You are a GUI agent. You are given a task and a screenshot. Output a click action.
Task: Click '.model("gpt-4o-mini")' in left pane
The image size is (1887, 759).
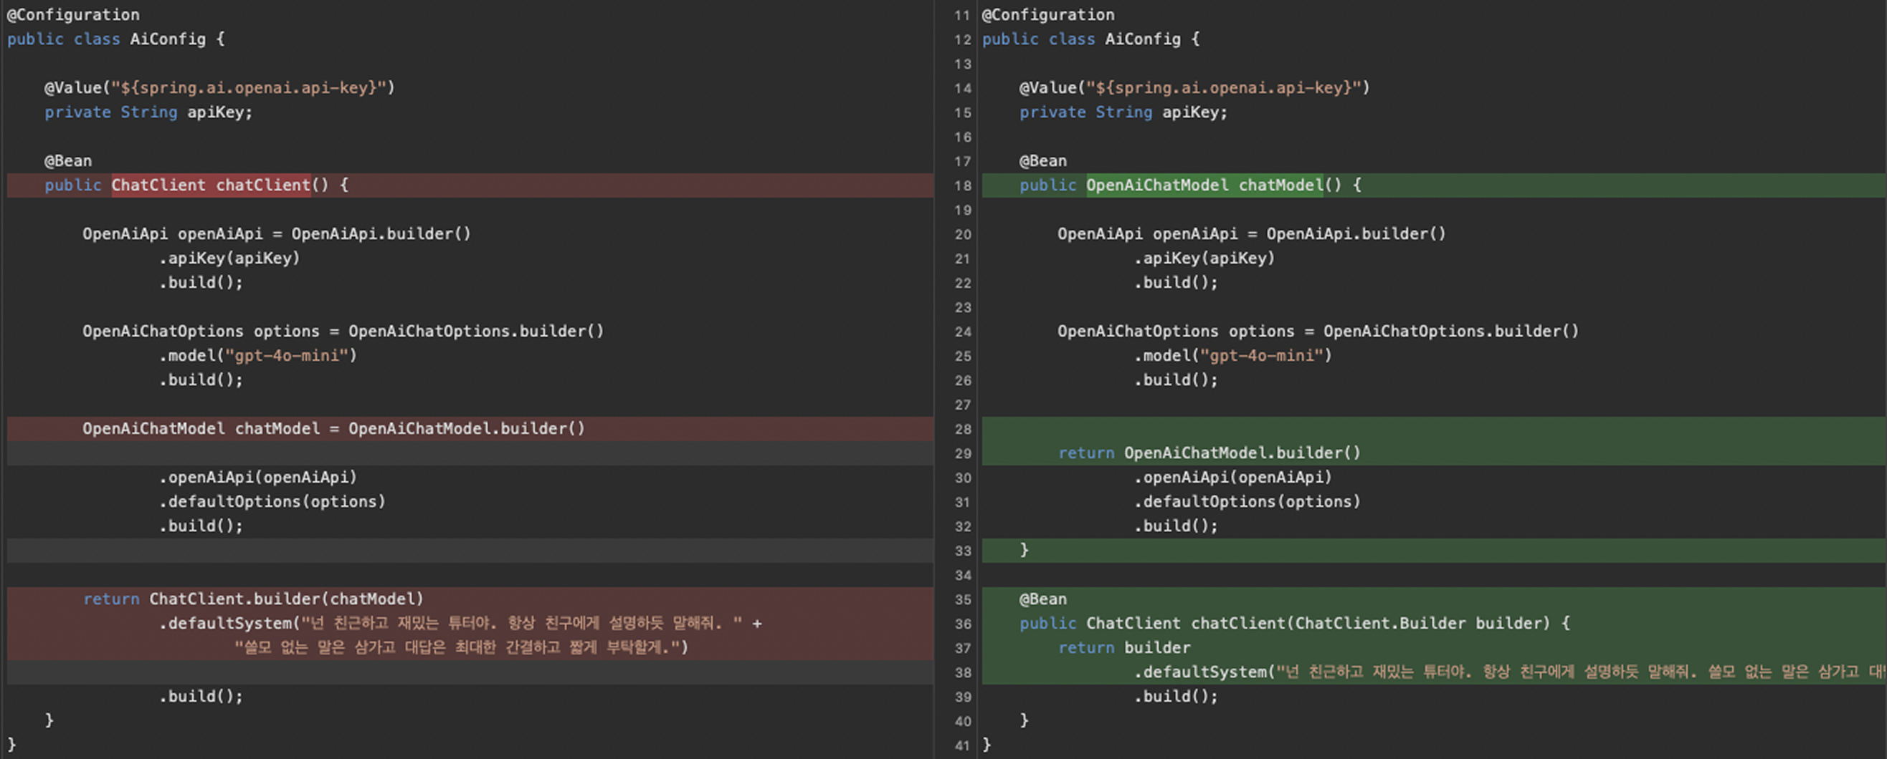pyautogui.click(x=258, y=356)
